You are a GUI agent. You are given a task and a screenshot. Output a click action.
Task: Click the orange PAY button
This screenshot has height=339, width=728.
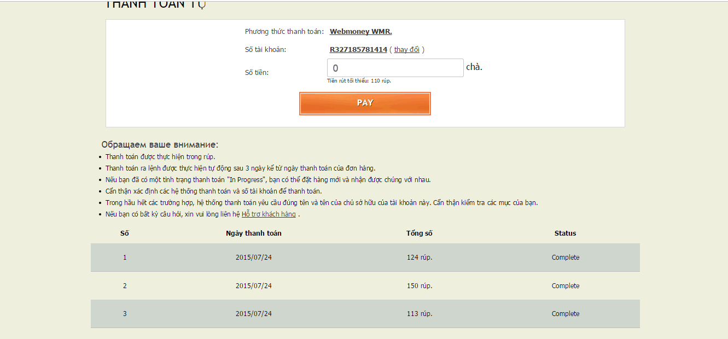(365, 103)
